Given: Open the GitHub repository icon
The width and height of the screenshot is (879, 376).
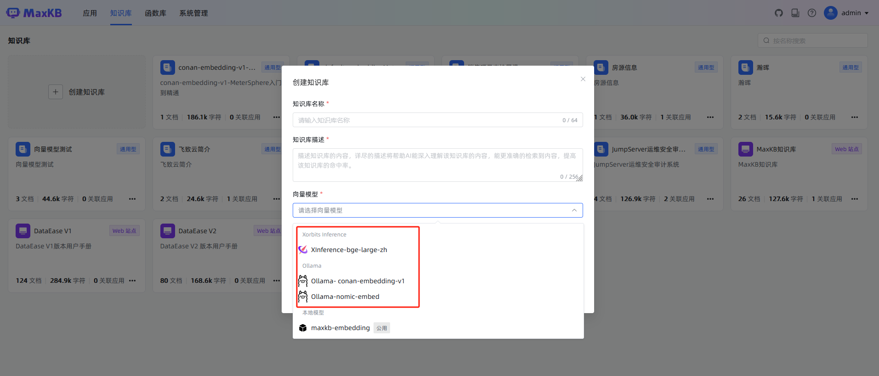Looking at the screenshot, I should pyautogui.click(x=779, y=13).
